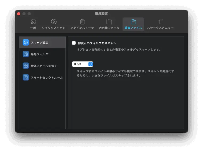The image size is (203, 152).
Task: Select the 重複ファイル duplicate folder icon
Action: tap(133, 22)
